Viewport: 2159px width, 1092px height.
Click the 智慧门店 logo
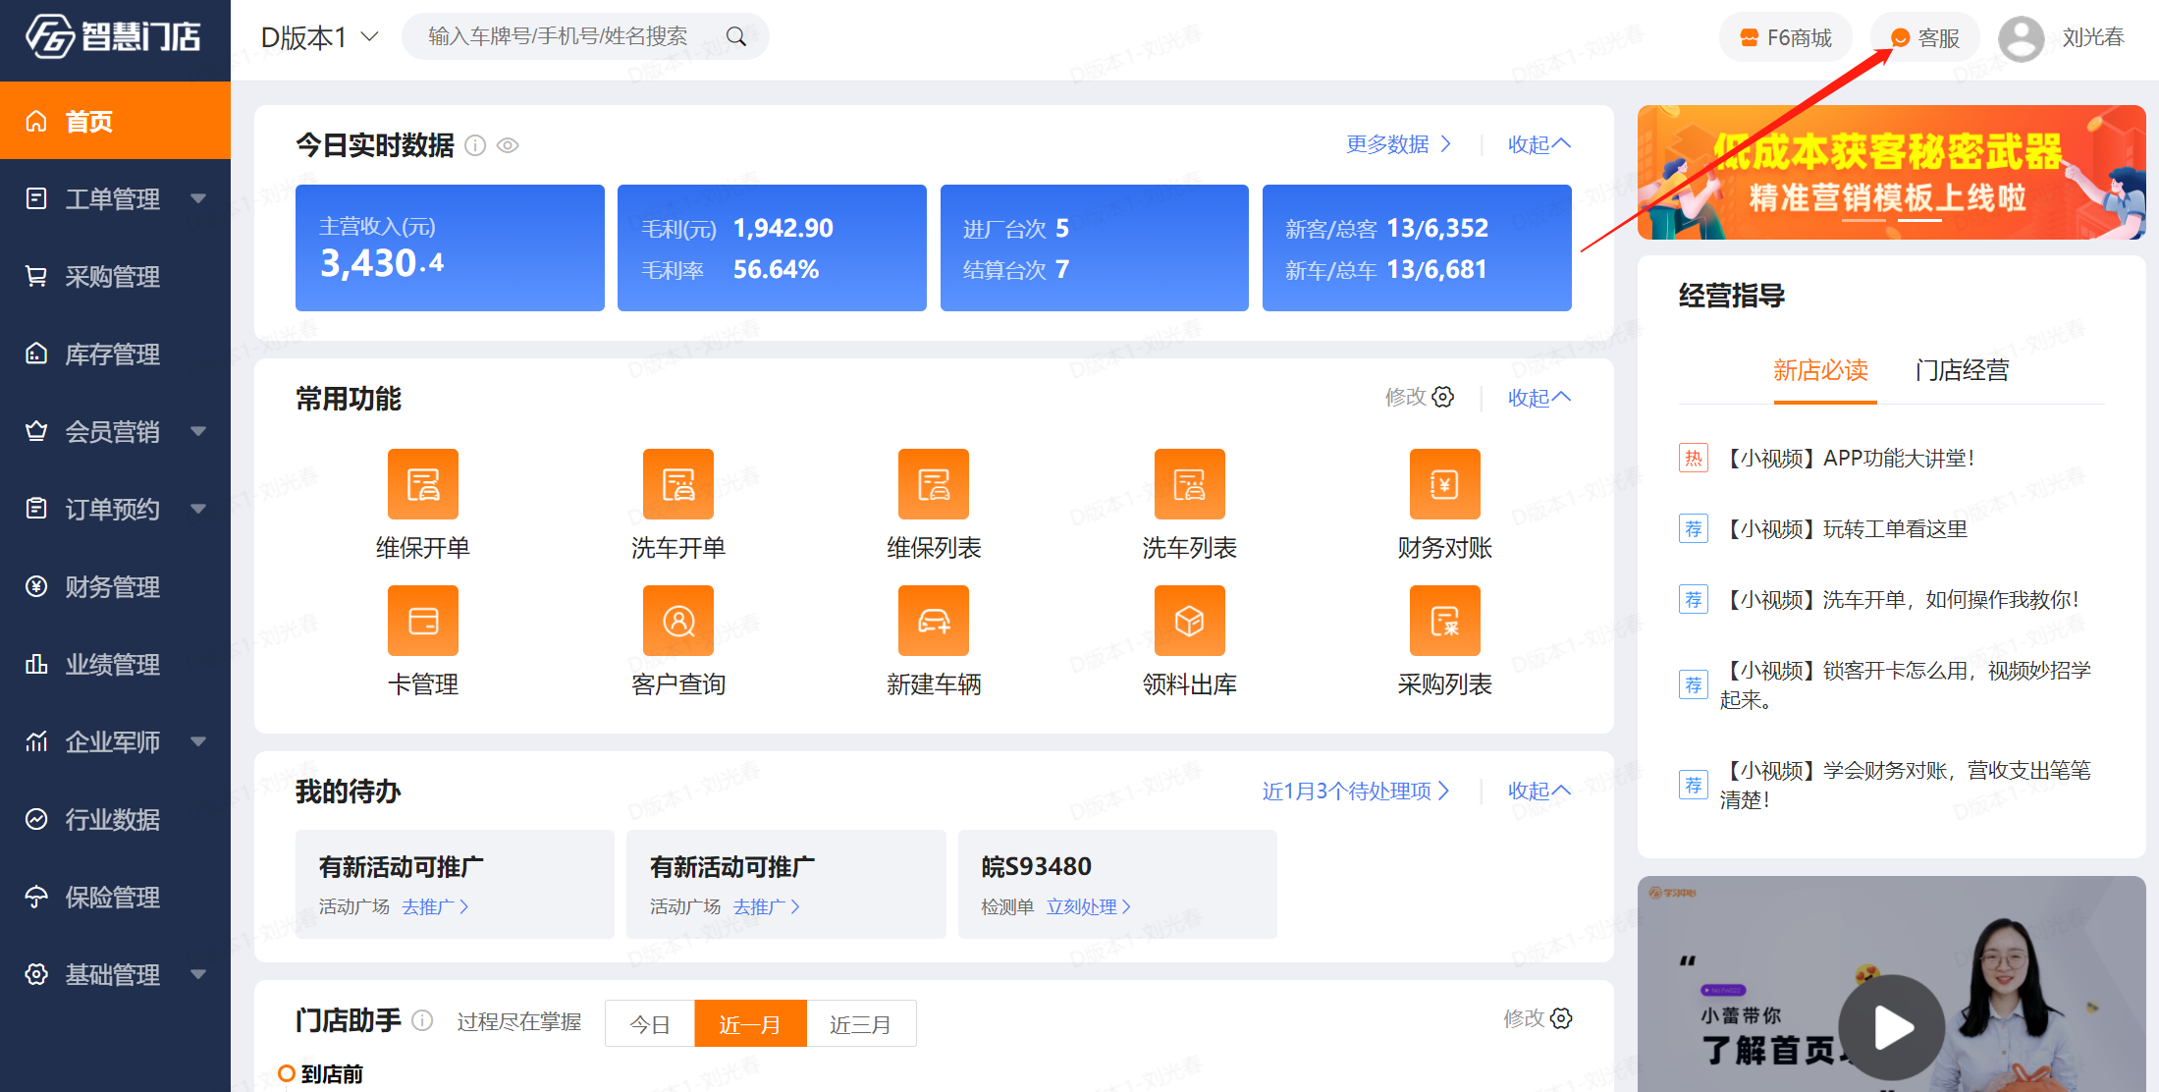tap(114, 37)
